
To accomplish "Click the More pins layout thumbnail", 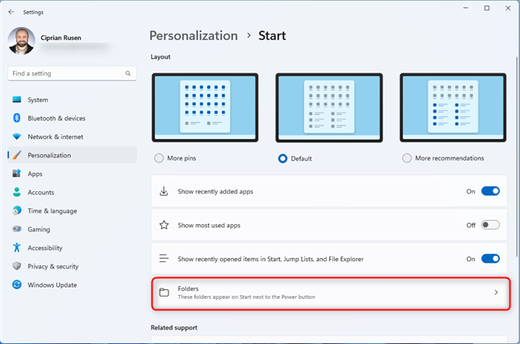I will click(x=205, y=108).
